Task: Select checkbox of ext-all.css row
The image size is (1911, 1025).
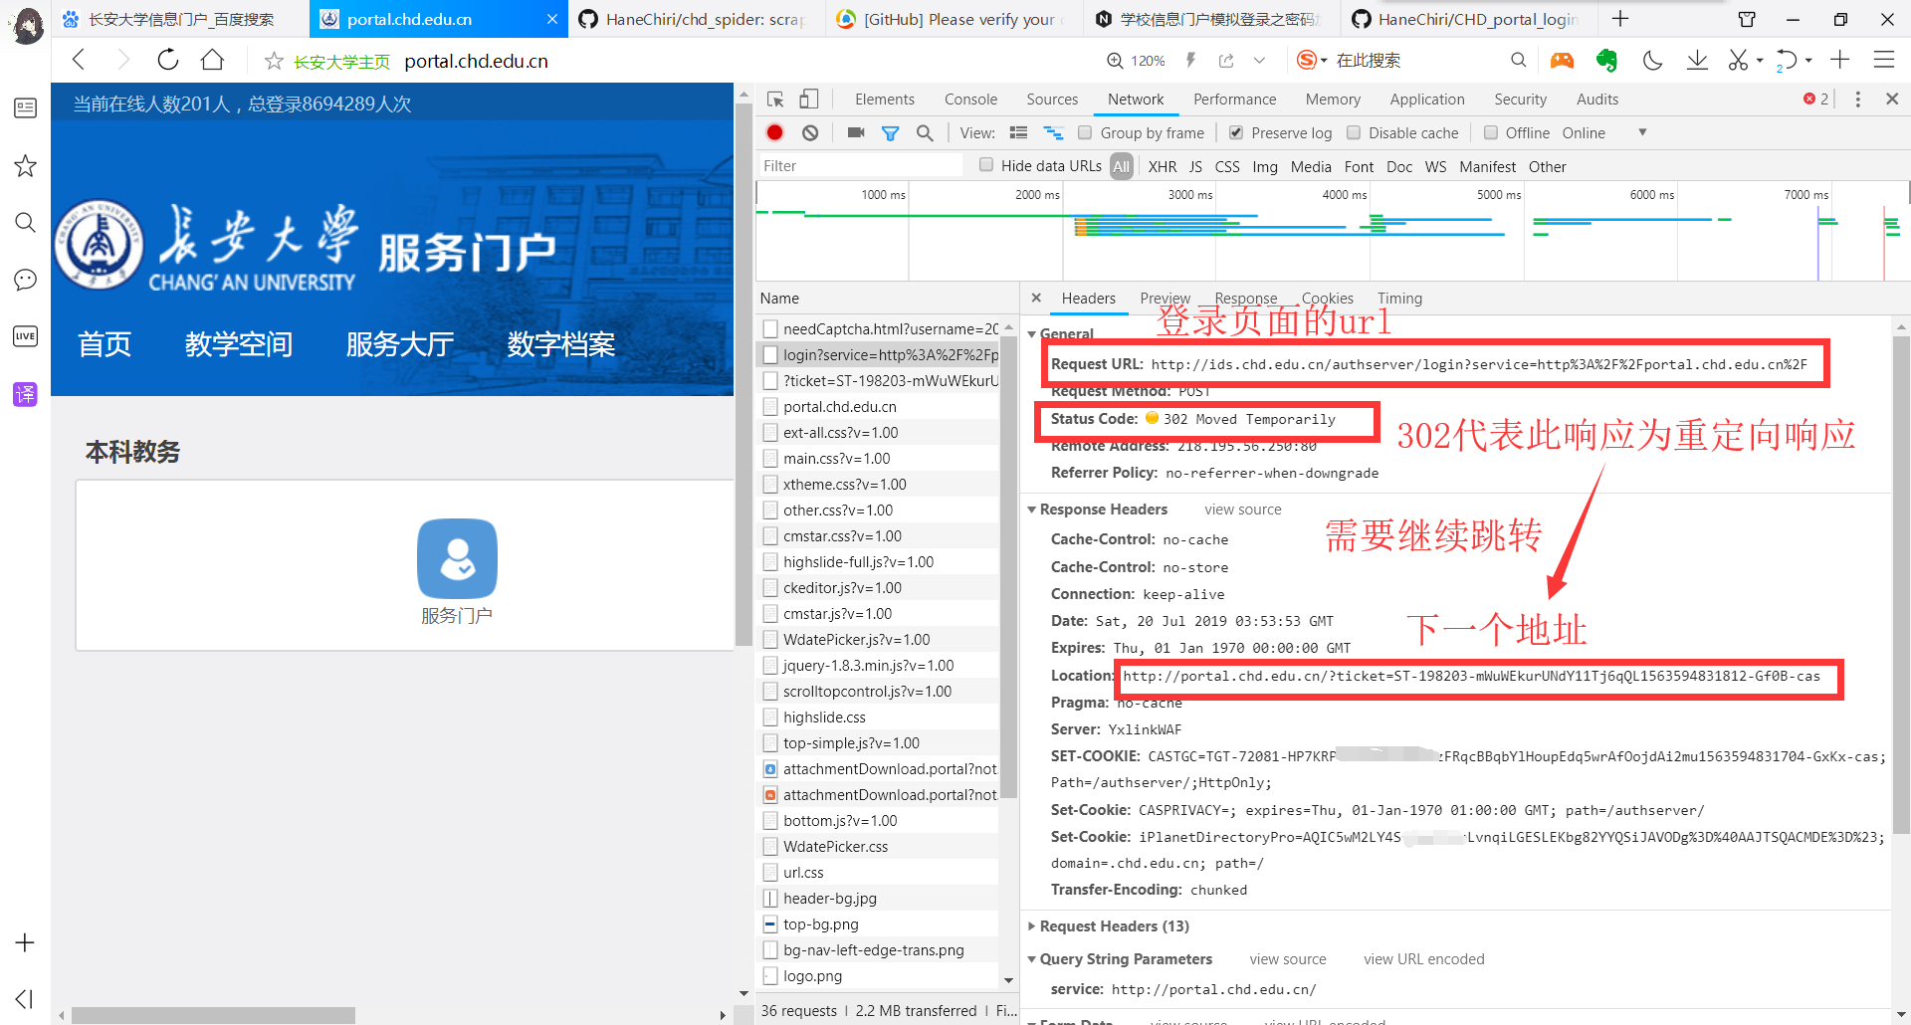Action: tap(770, 432)
